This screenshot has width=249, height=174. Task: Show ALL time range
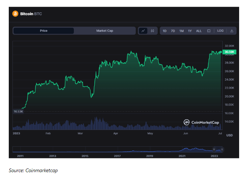[199, 31]
